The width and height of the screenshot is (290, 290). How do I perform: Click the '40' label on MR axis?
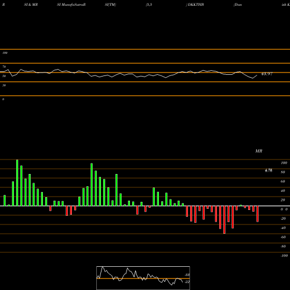click(283, 191)
